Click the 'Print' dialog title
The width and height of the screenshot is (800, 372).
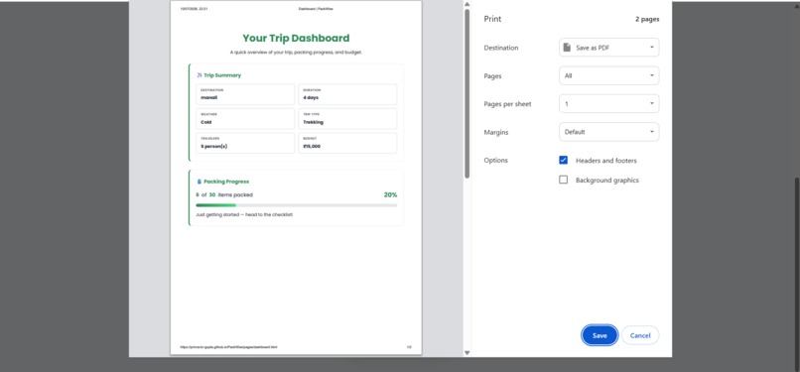click(x=493, y=19)
